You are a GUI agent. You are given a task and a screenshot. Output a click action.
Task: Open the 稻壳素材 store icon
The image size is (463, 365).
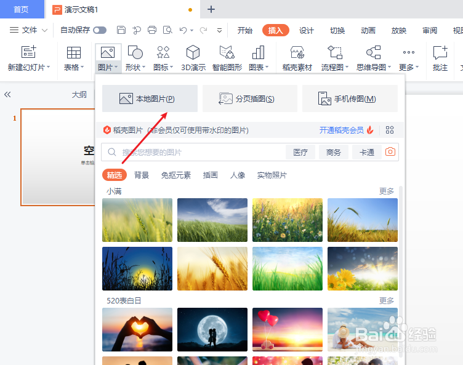(297, 52)
